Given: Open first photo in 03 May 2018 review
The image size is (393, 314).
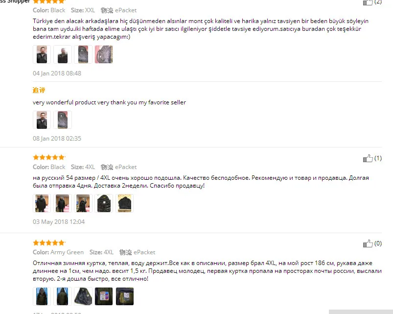Looking at the screenshot, I should click(x=42, y=203).
